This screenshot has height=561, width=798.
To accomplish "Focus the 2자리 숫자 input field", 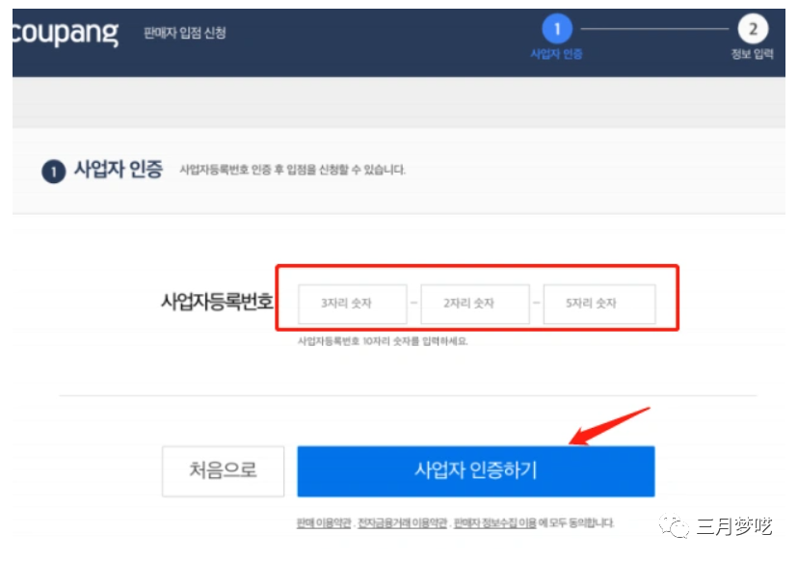I will click(475, 304).
